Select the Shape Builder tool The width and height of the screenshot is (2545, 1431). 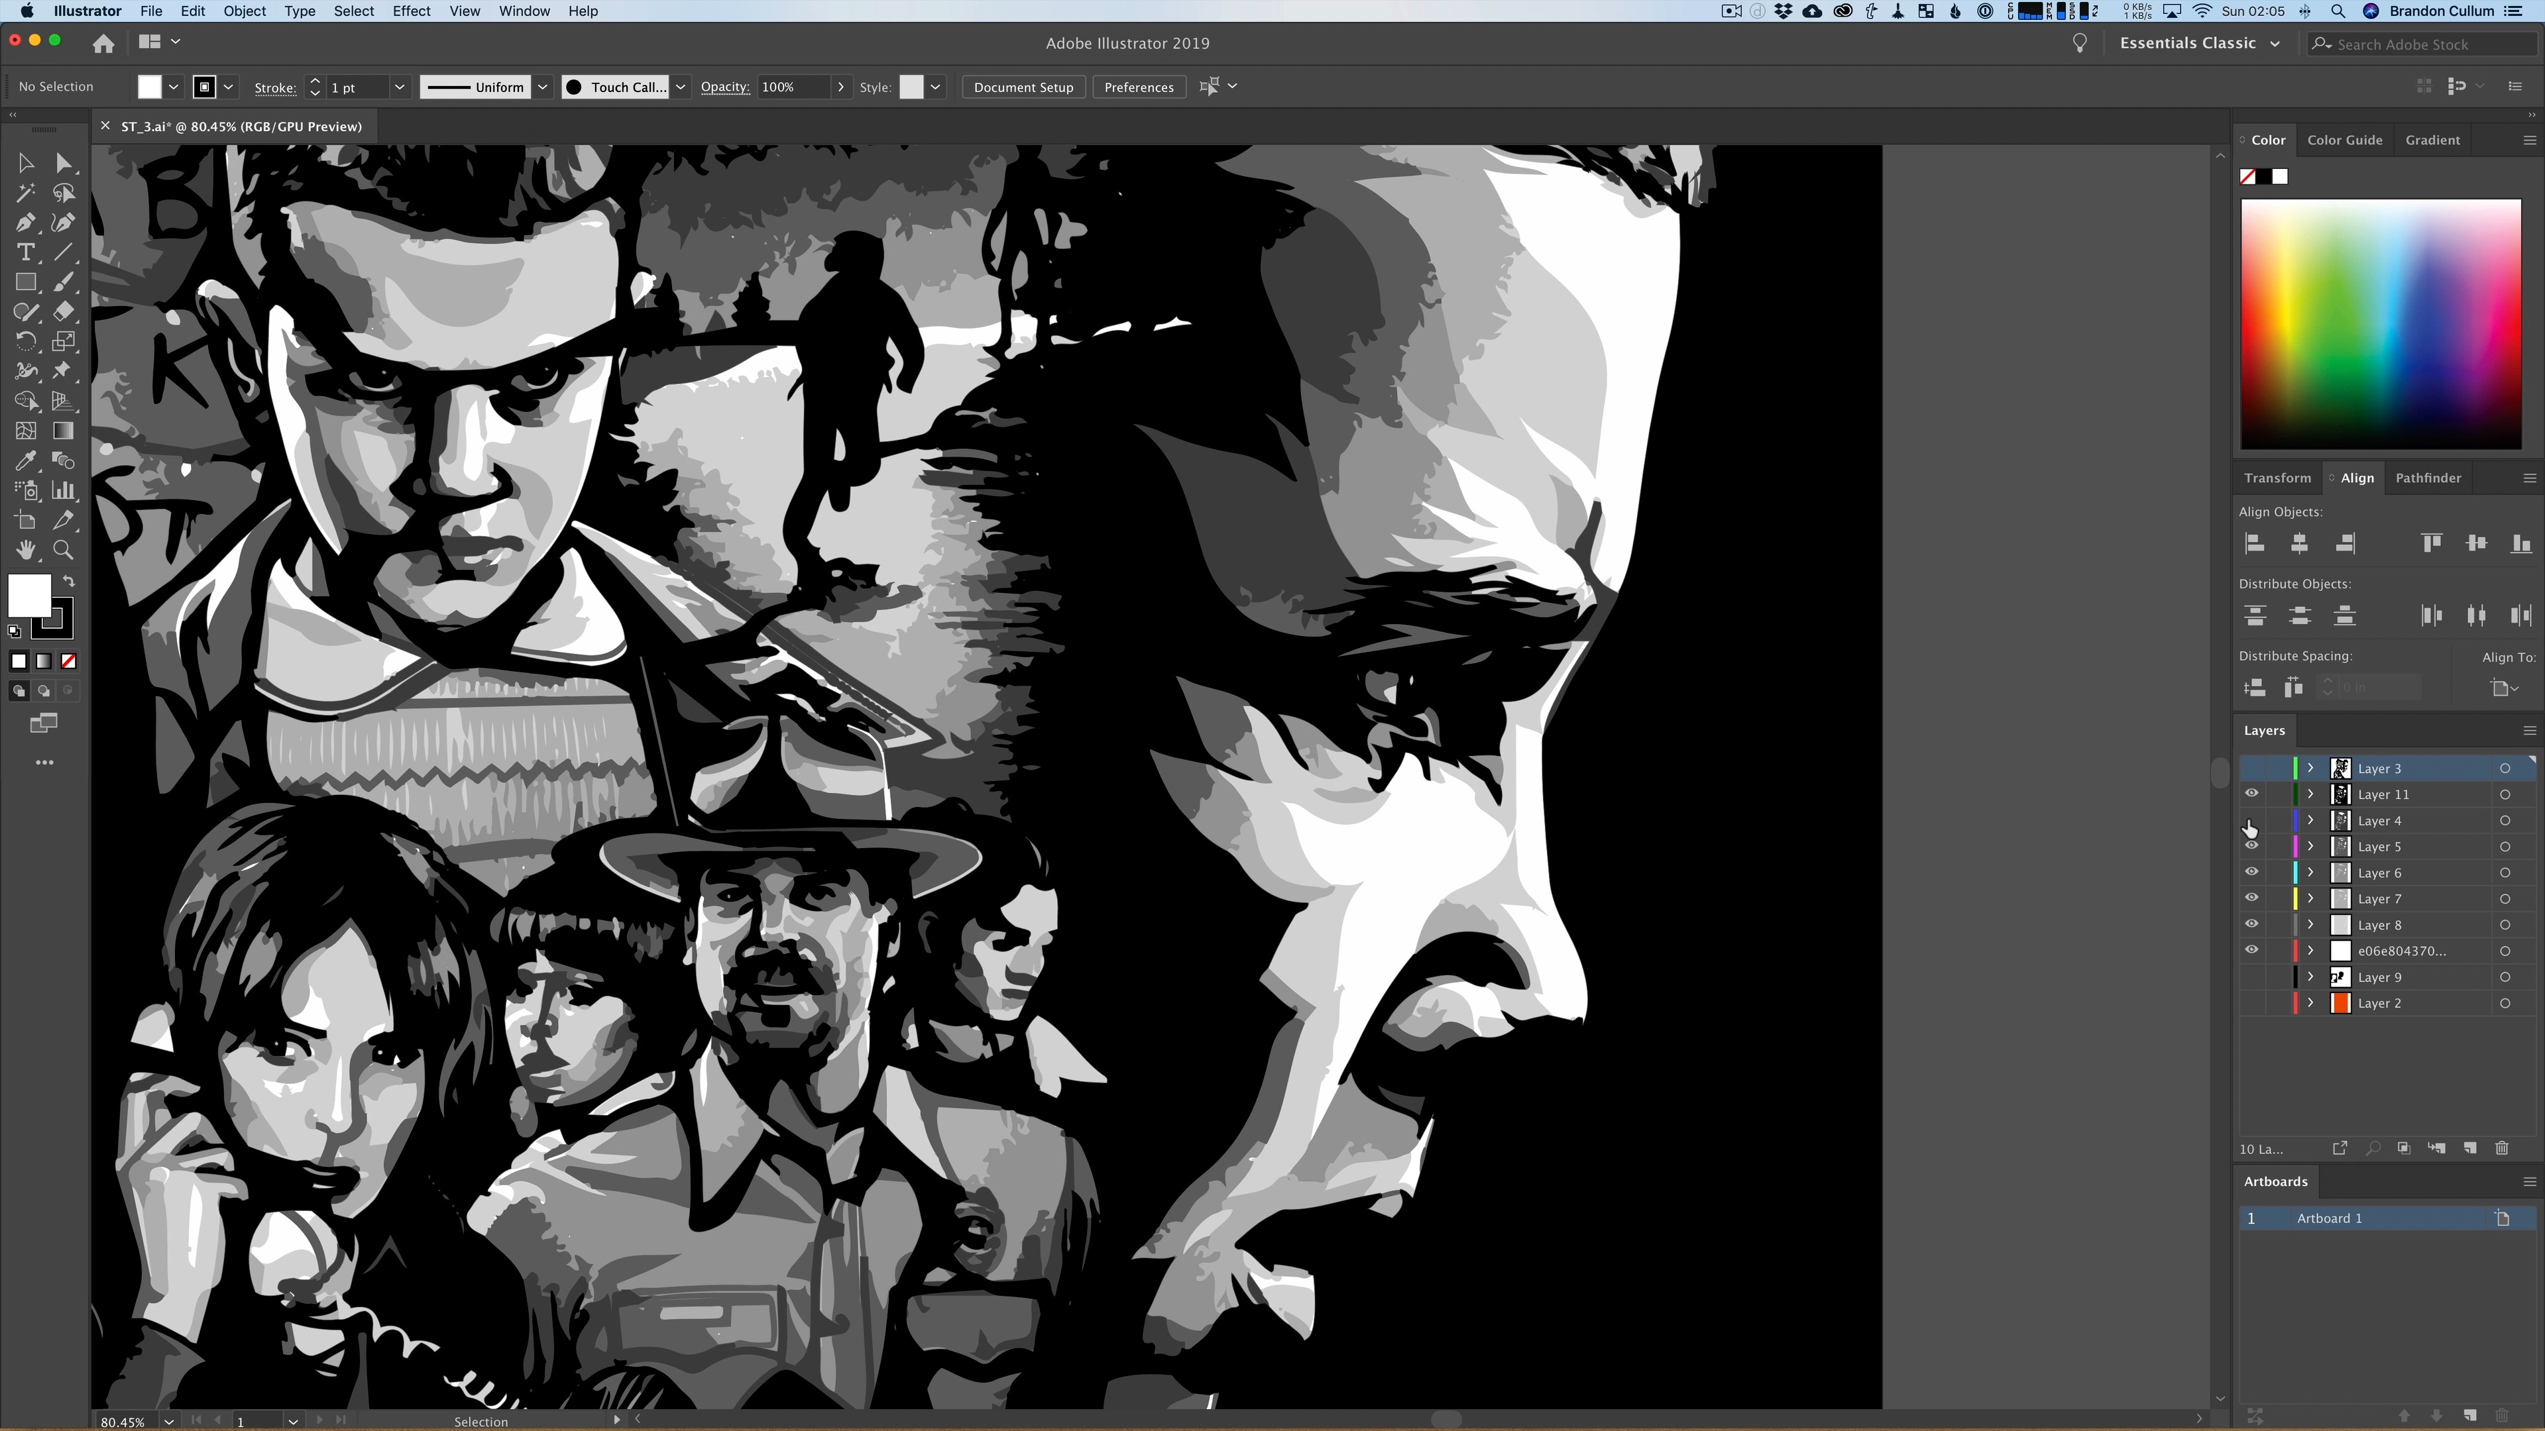(x=26, y=401)
